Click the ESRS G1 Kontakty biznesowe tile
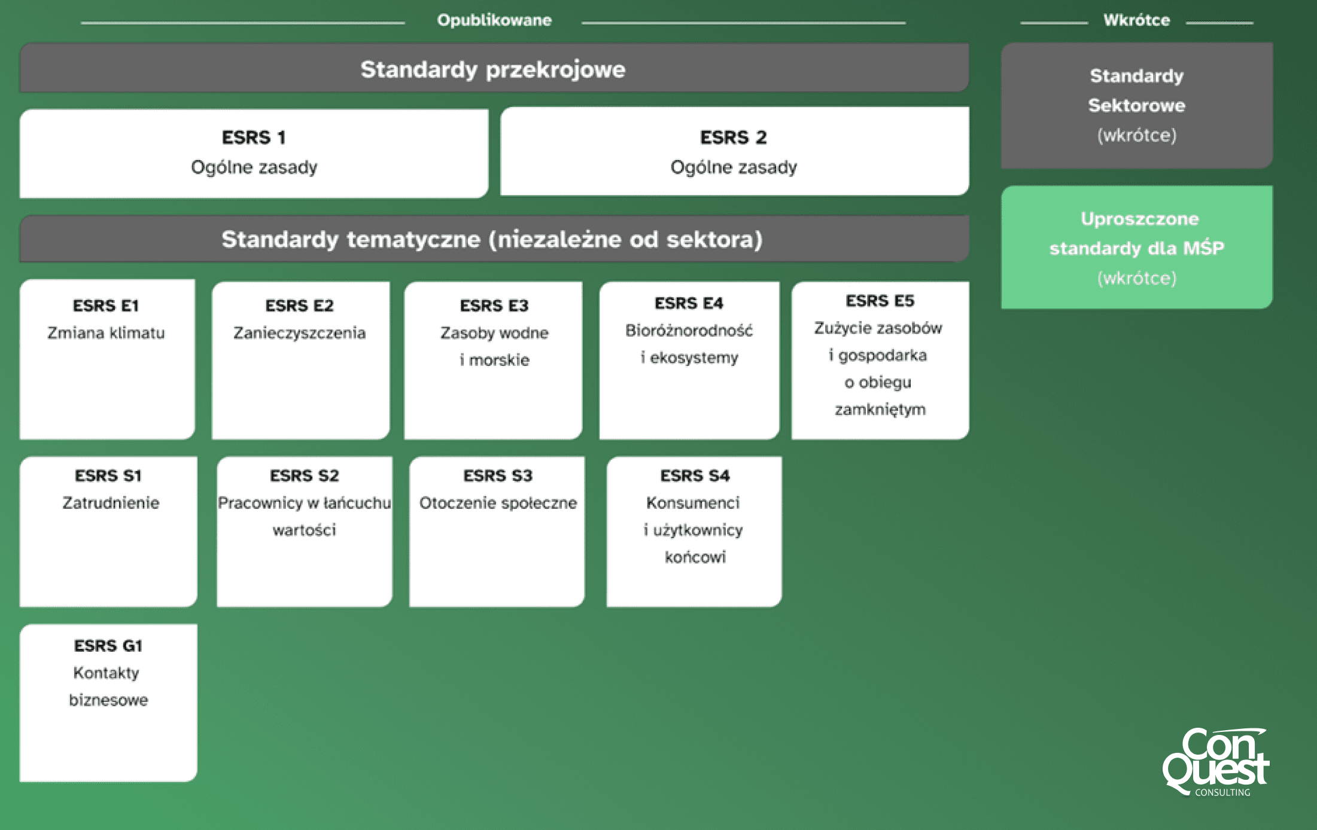This screenshot has width=1317, height=830. (108, 703)
